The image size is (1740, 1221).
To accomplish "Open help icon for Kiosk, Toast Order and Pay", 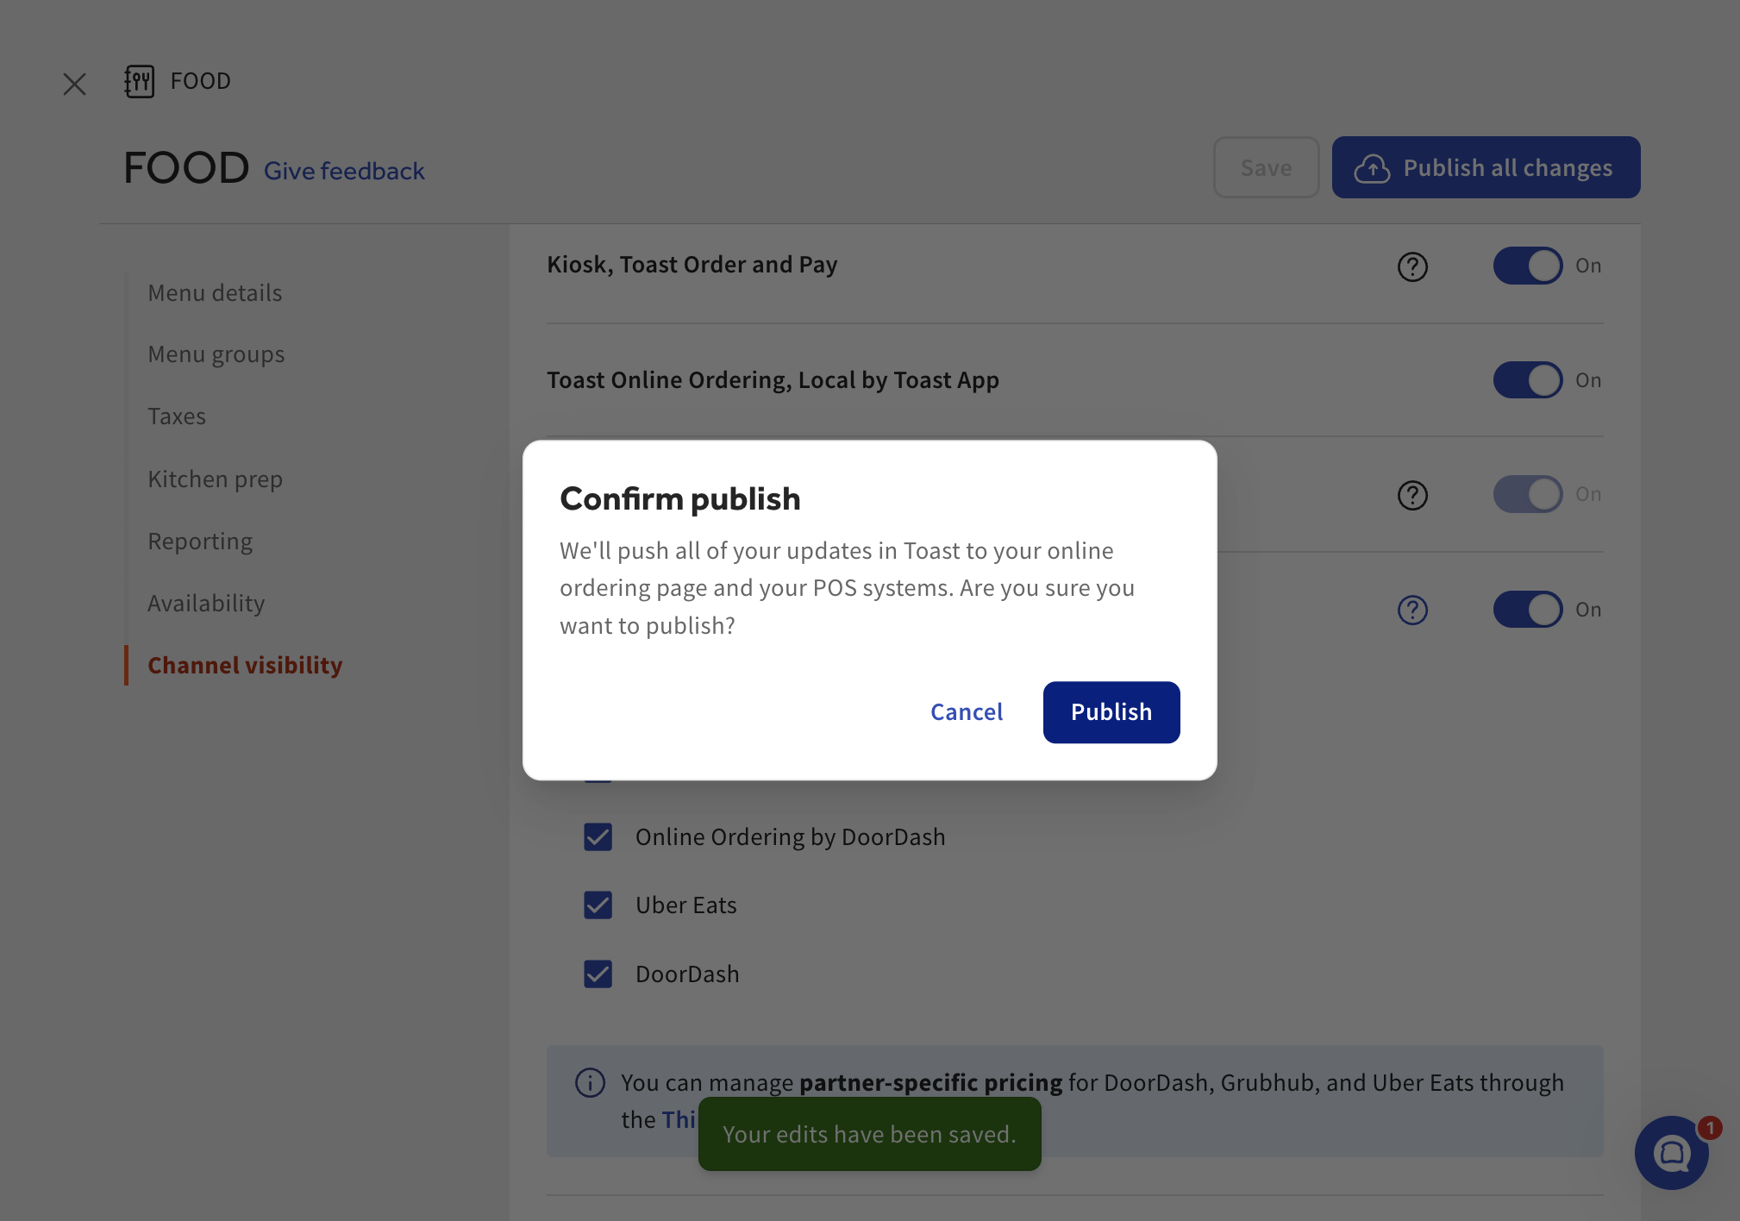I will tap(1412, 266).
